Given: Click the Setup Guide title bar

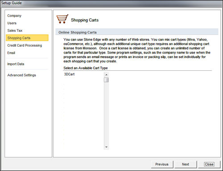Looking at the screenshot, I should tap(111, 4).
